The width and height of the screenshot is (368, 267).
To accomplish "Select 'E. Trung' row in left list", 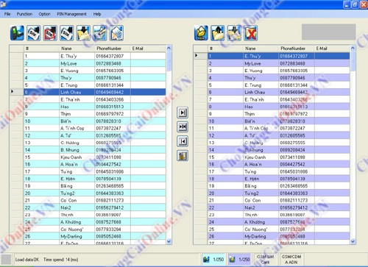I will point(95,85).
